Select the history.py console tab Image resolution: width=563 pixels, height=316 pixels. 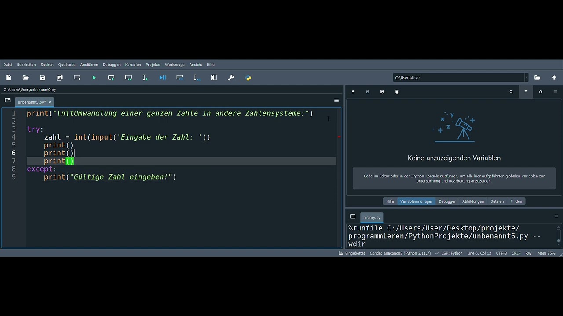click(x=372, y=217)
